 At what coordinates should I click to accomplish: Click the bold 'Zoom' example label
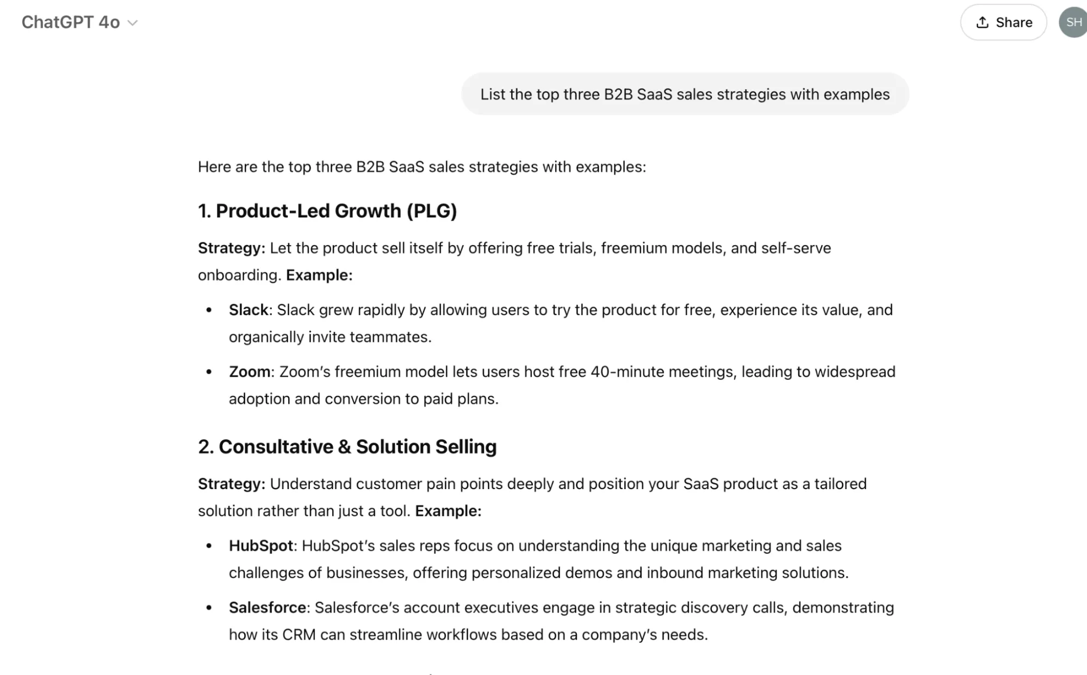tap(250, 372)
